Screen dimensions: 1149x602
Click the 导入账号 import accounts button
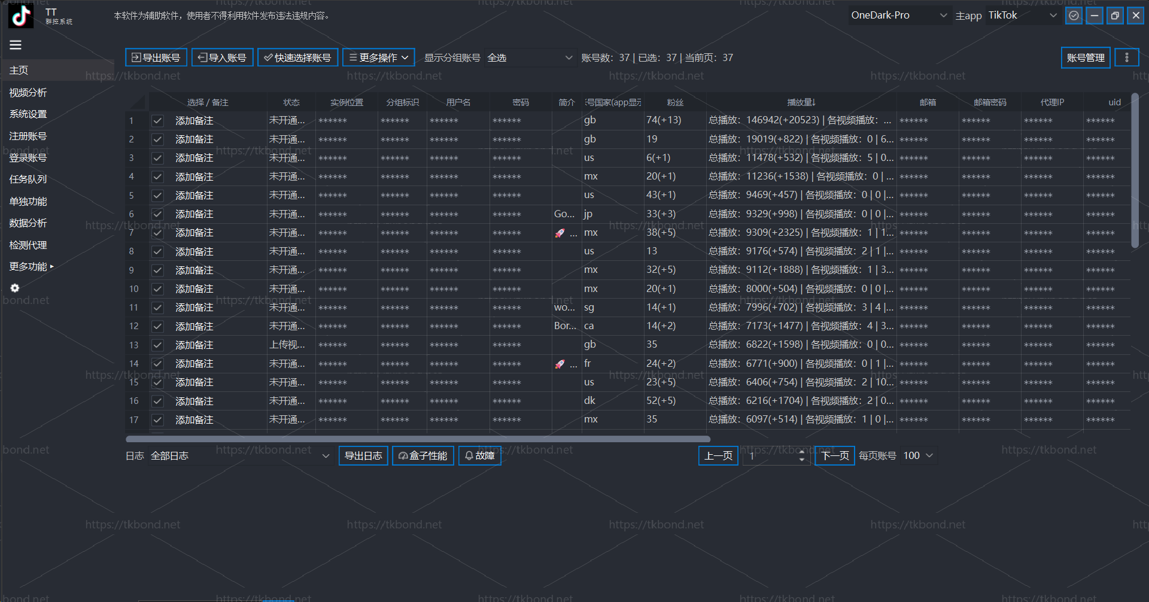(x=223, y=57)
